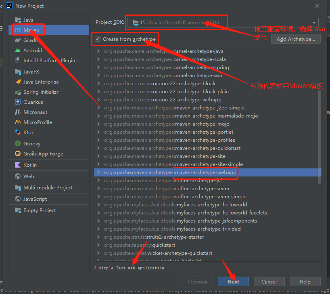Expand struts2-archetype-starter node

pos(98,237)
